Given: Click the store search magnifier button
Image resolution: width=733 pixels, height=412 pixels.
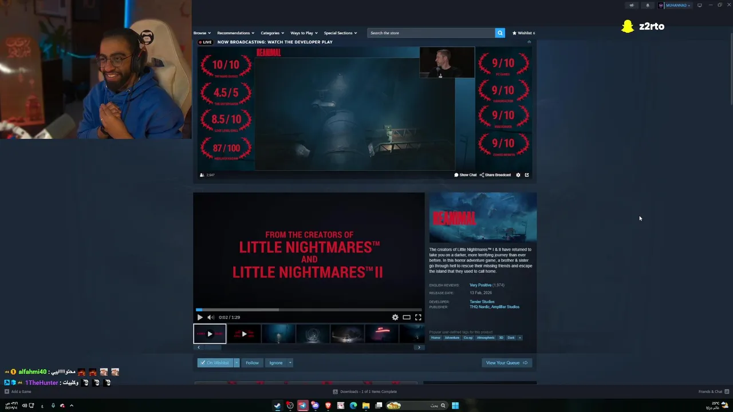Looking at the screenshot, I should pyautogui.click(x=500, y=33).
